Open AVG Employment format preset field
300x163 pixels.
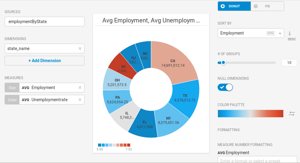click(257, 160)
